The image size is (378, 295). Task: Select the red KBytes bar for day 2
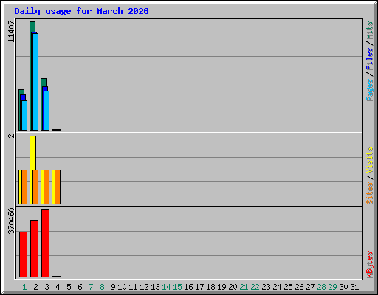(34, 249)
